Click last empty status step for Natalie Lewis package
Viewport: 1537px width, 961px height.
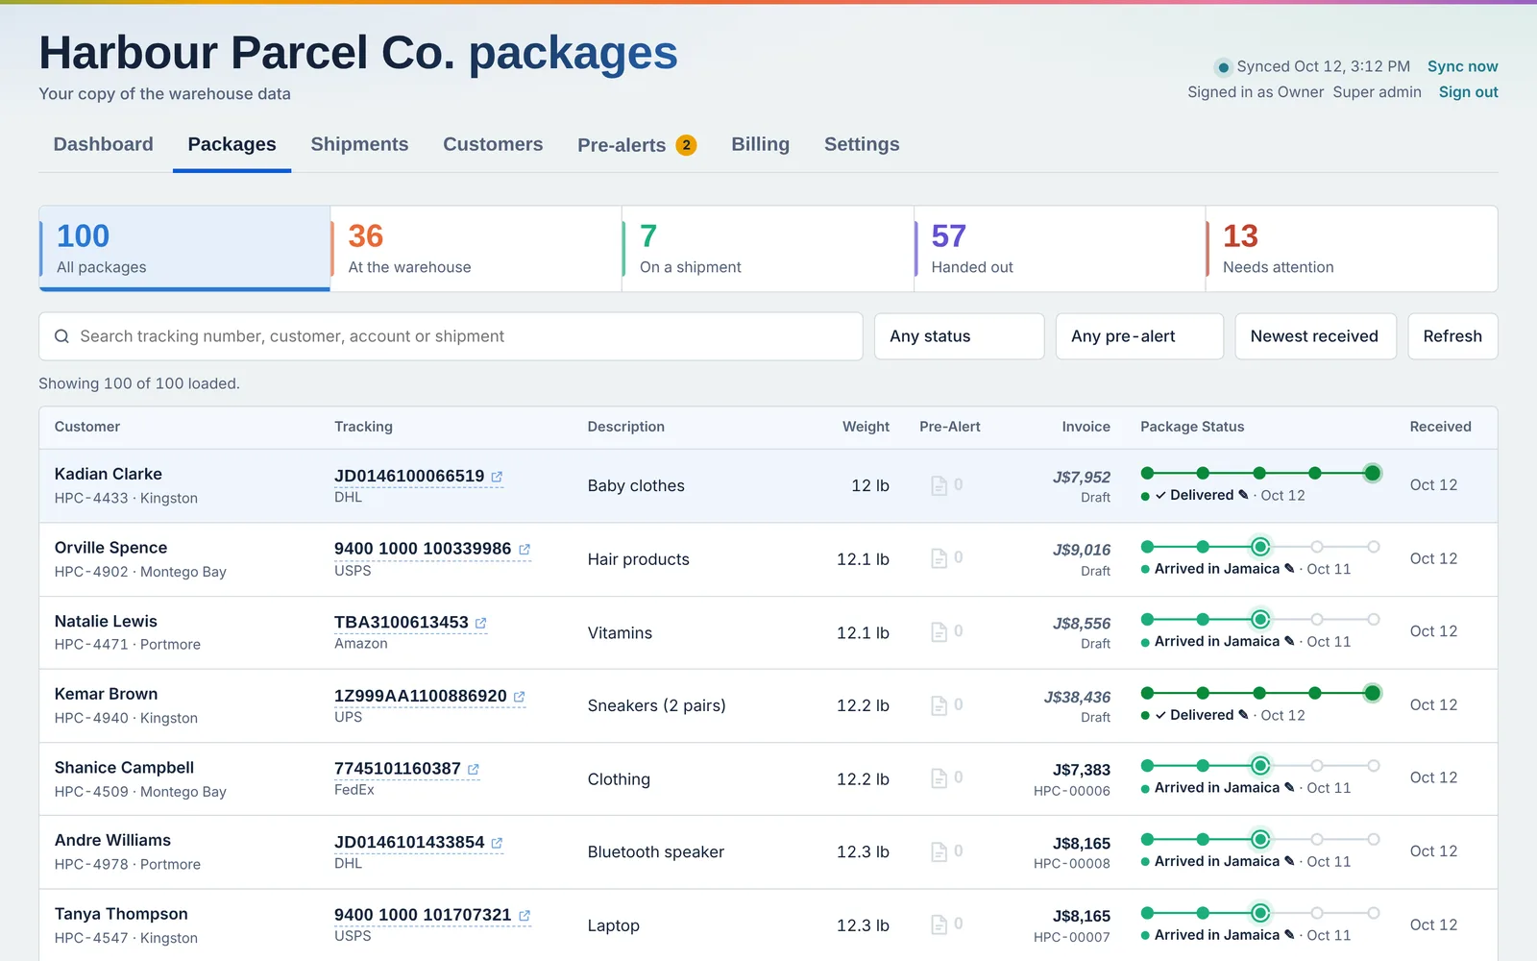pos(1374,620)
